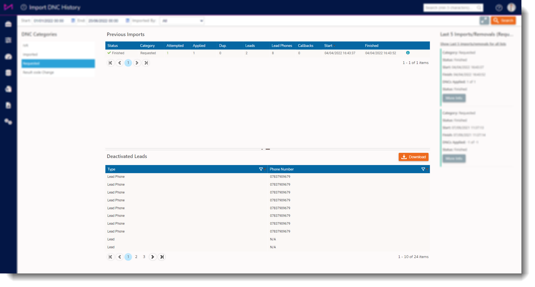Click the orange Download button

(x=413, y=157)
